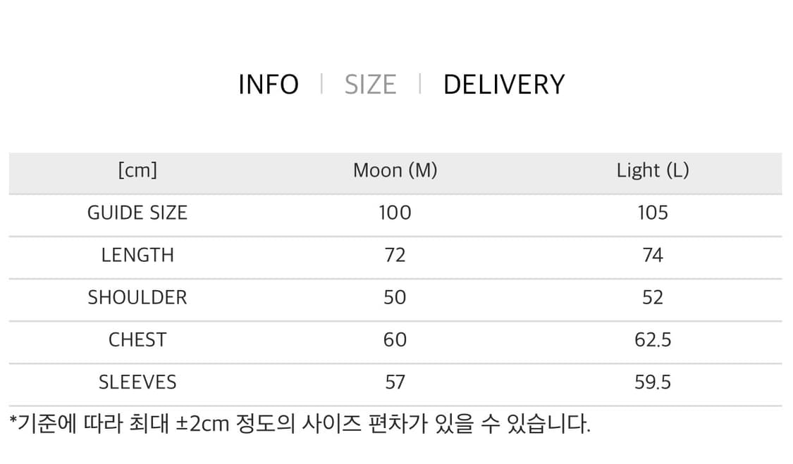Click the [cm] unit header cell
793x464 pixels.
click(137, 170)
